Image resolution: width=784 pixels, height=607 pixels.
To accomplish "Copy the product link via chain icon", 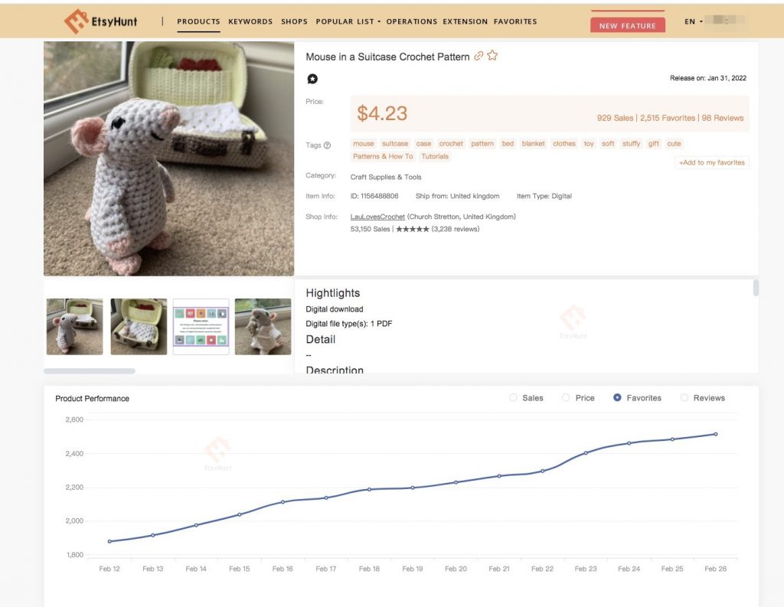I will 480,57.
